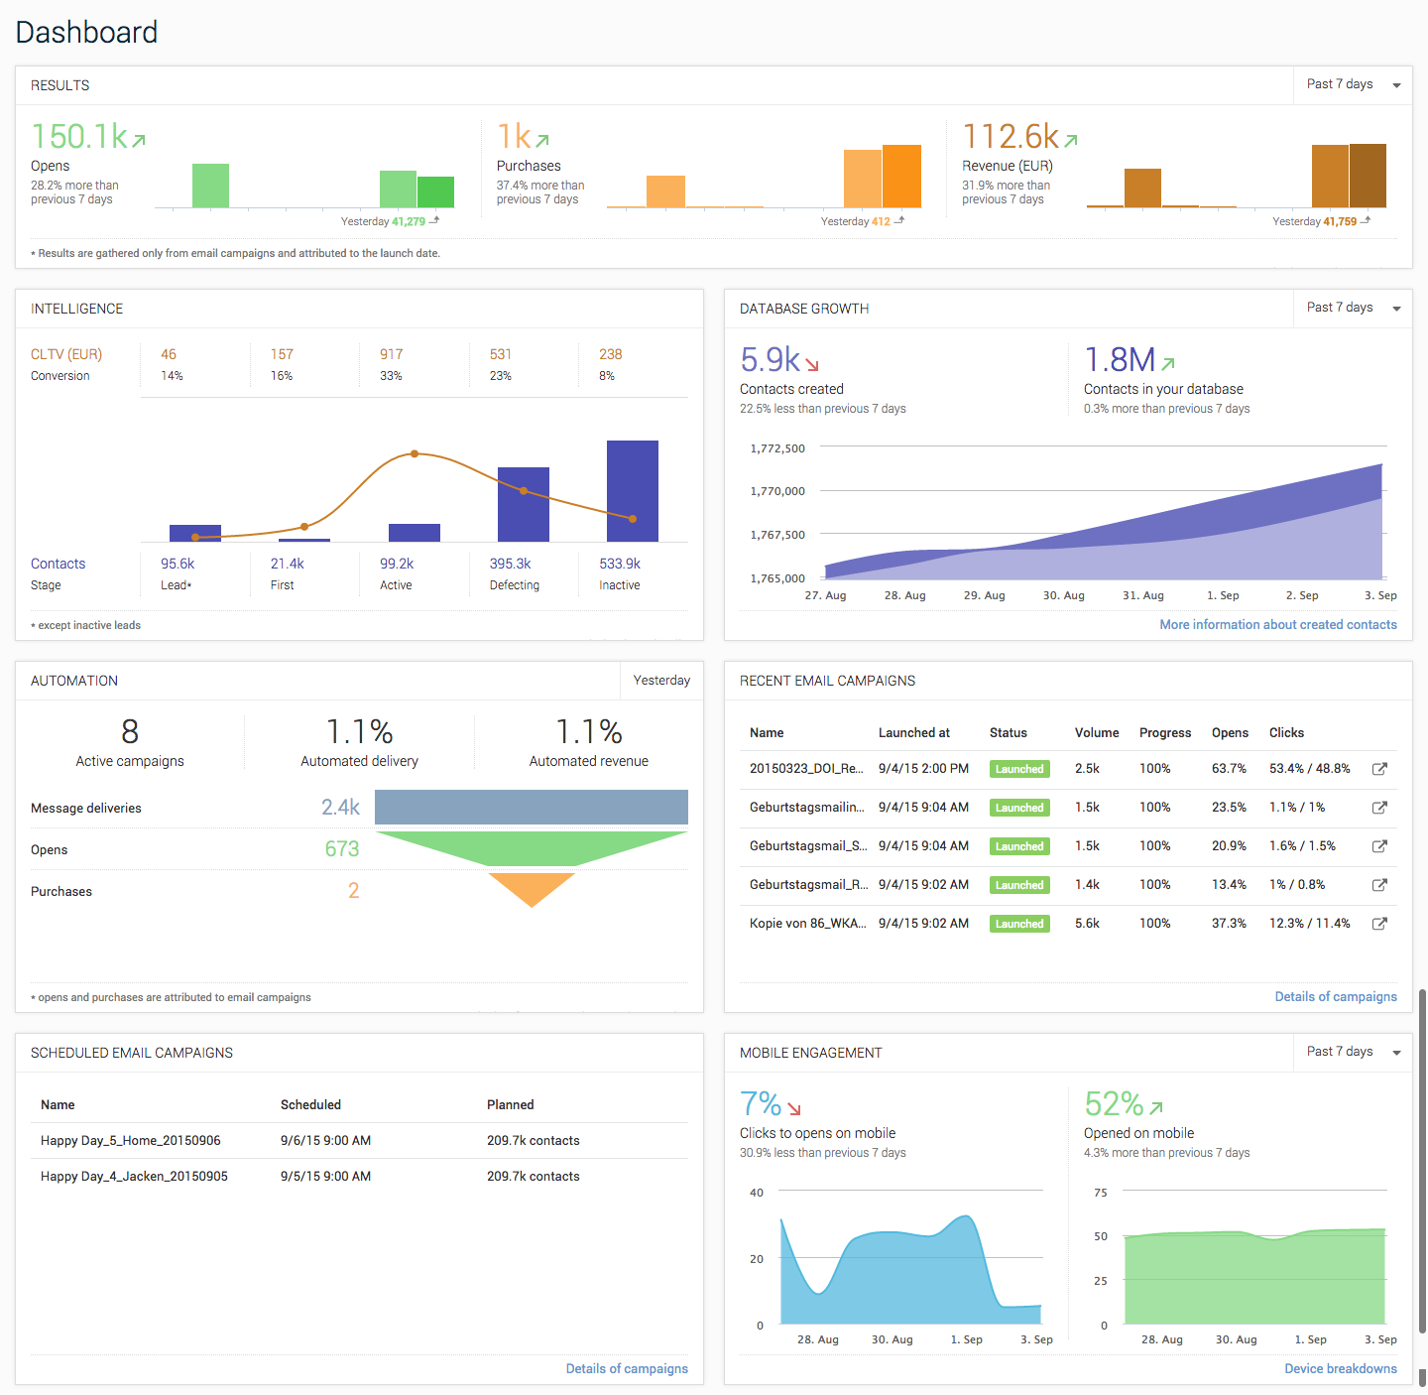Click the Volume column header
Image resolution: width=1428 pixels, height=1395 pixels.
click(1097, 732)
